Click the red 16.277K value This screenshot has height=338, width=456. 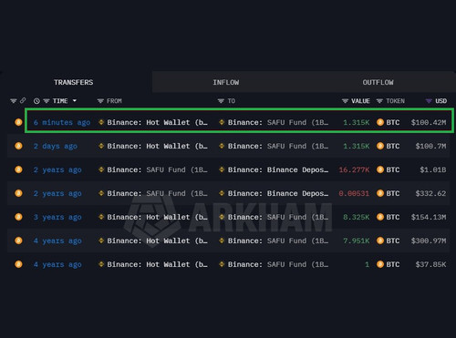[354, 169]
